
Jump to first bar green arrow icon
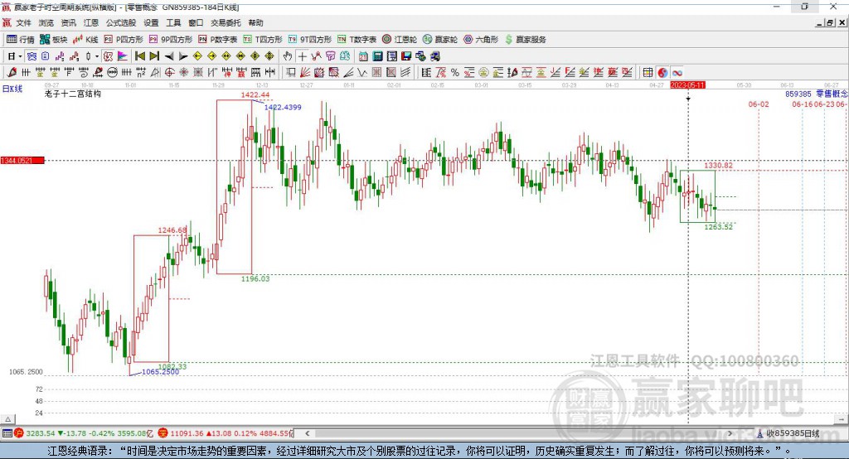(139, 56)
